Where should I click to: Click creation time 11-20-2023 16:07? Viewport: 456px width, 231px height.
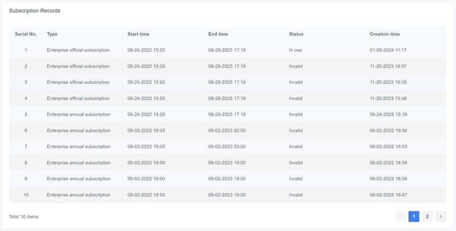pyautogui.click(x=388, y=66)
